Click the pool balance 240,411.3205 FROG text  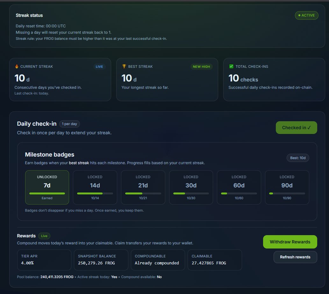click(57, 277)
